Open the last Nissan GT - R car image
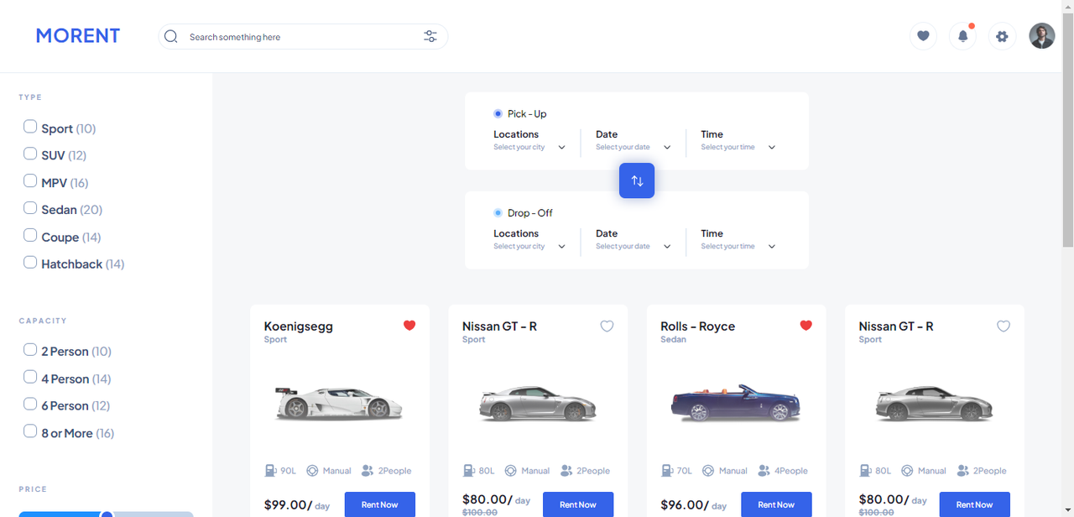 click(934, 403)
